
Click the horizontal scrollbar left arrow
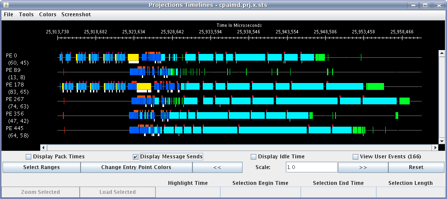[x=43, y=148]
